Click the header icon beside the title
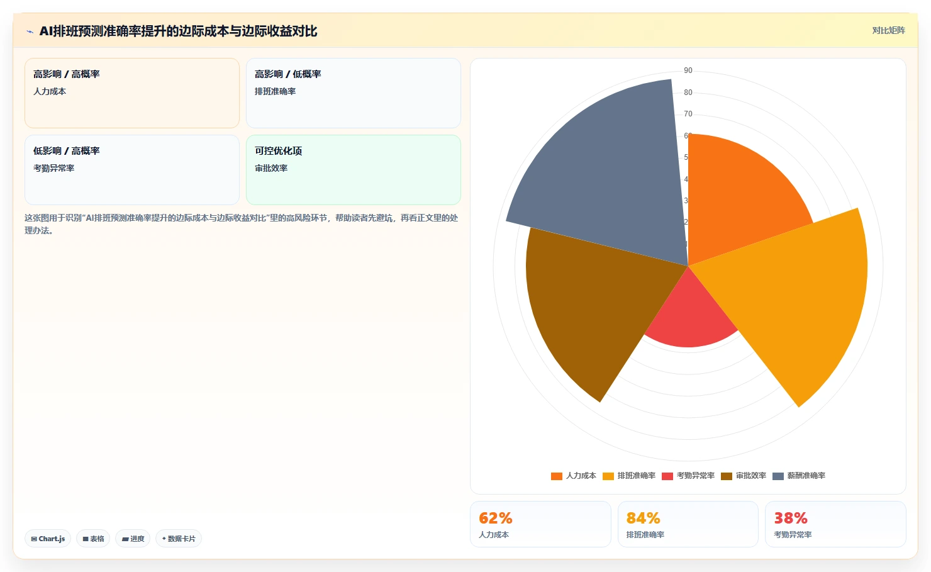This screenshot has width=931, height=572. coord(30,31)
